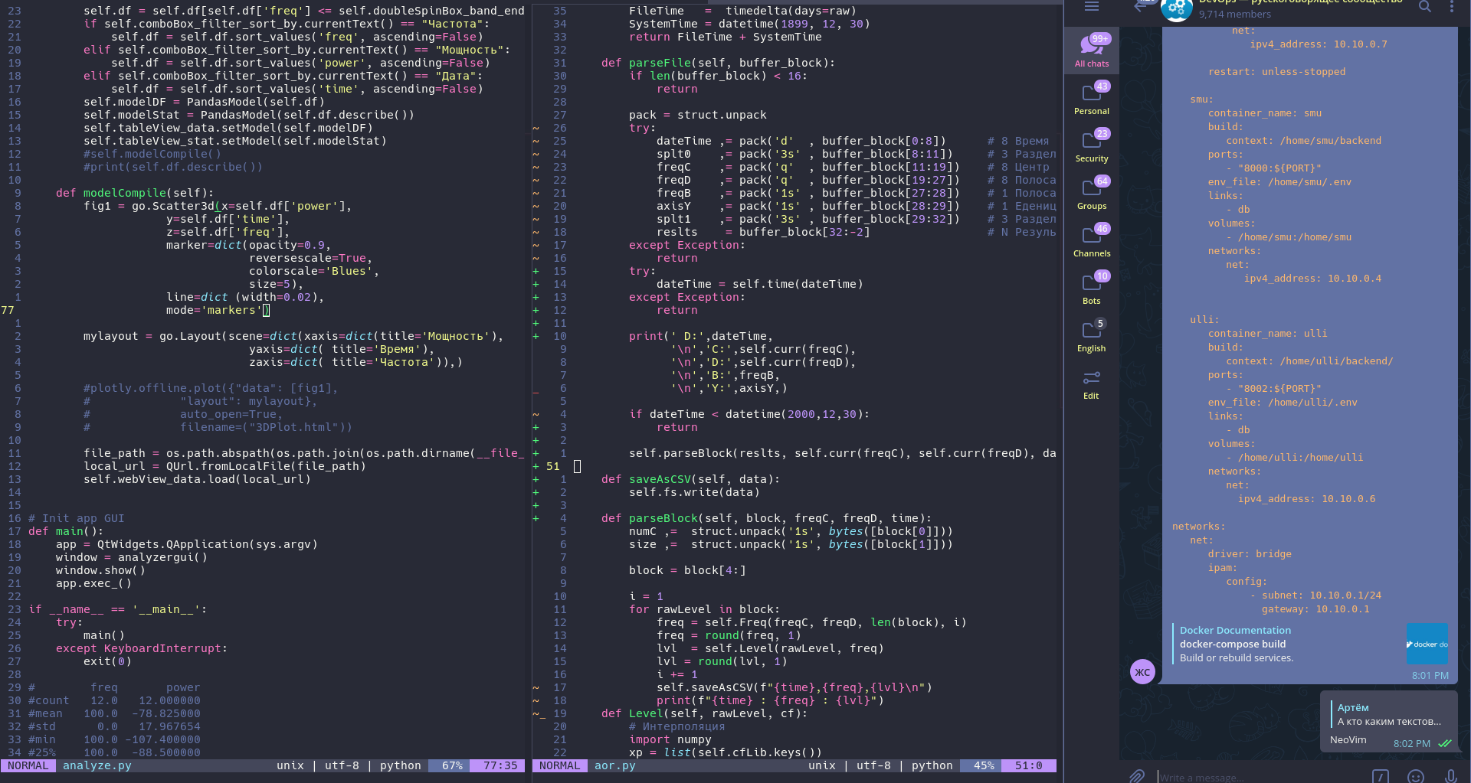Click the 'mylayout = go.Layout' line
Screen dimensions: 1471x783
tap(293, 336)
